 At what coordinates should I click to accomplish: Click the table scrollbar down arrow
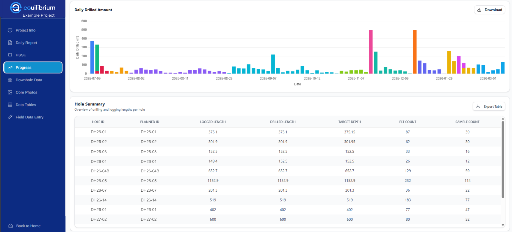(503, 225)
